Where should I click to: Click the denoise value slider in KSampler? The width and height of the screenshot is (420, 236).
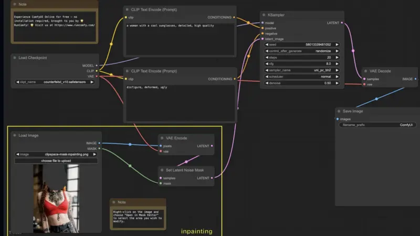[303, 83]
